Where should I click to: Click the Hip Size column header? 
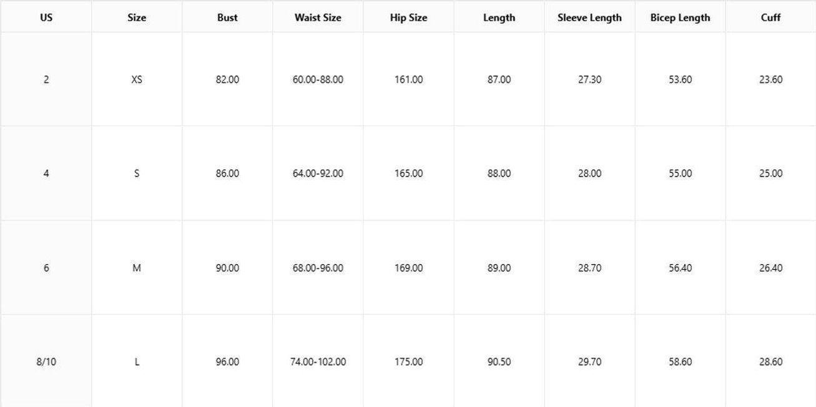coord(408,17)
